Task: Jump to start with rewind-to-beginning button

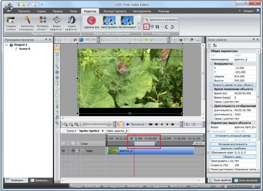Action: 151,125
